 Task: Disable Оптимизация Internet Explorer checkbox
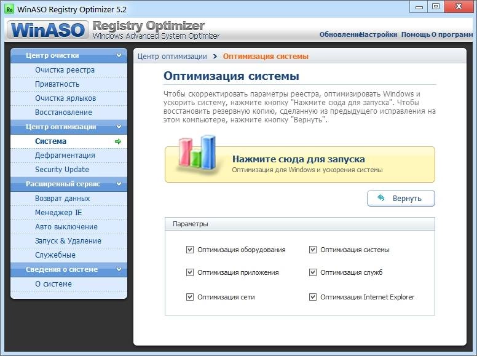(x=313, y=297)
